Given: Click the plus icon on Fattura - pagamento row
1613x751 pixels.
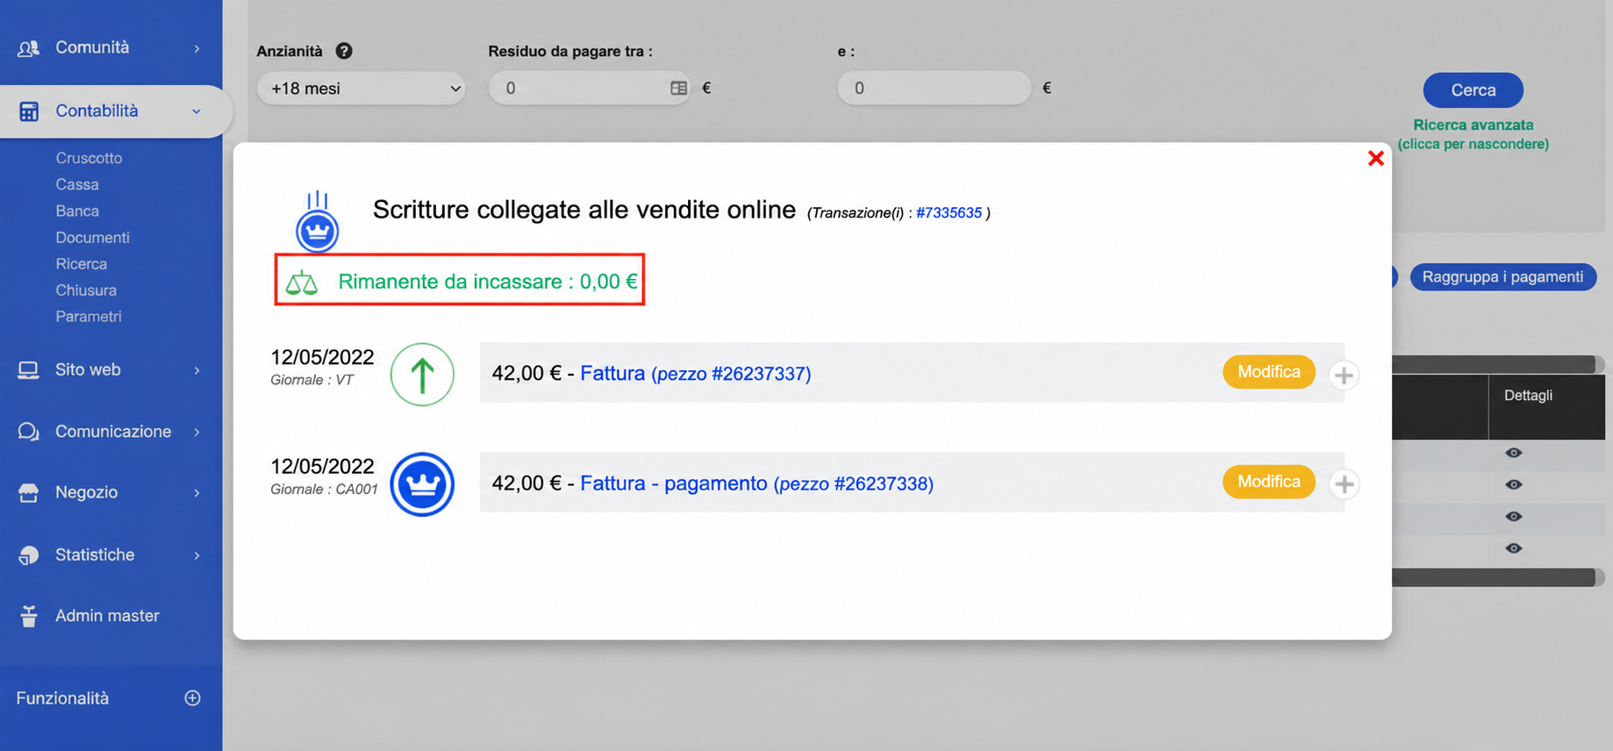Looking at the screenshot, I should click(1344, 484).
